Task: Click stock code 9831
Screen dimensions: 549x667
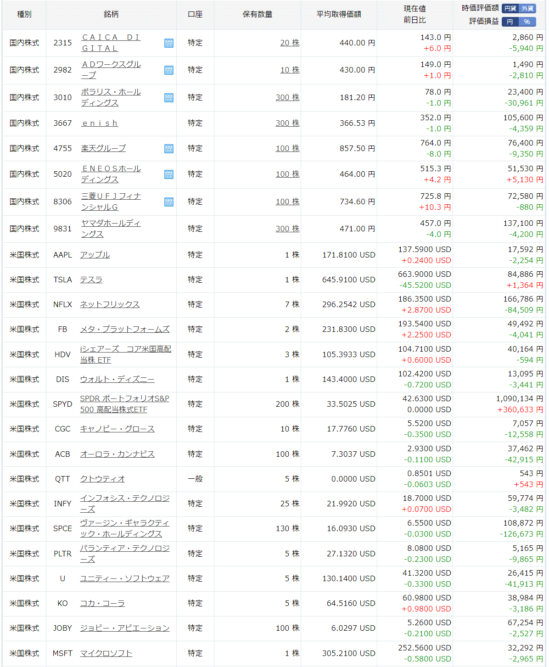Action: coord(62,229)
